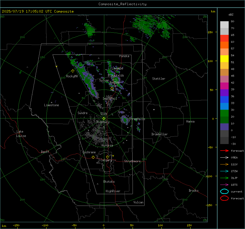Select the Strathmore label
Screen dimensions: 245x229
[132, 161]
